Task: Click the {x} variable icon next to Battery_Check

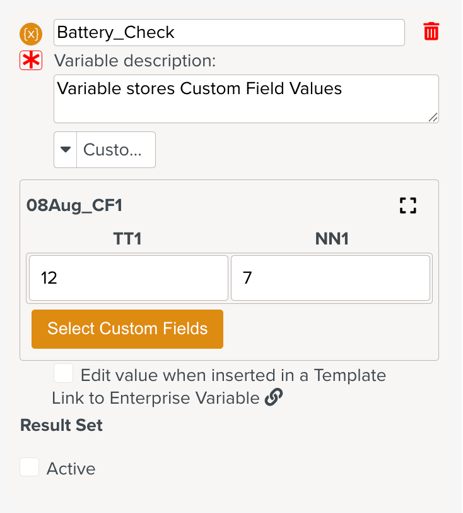Action: coord(30,32)
